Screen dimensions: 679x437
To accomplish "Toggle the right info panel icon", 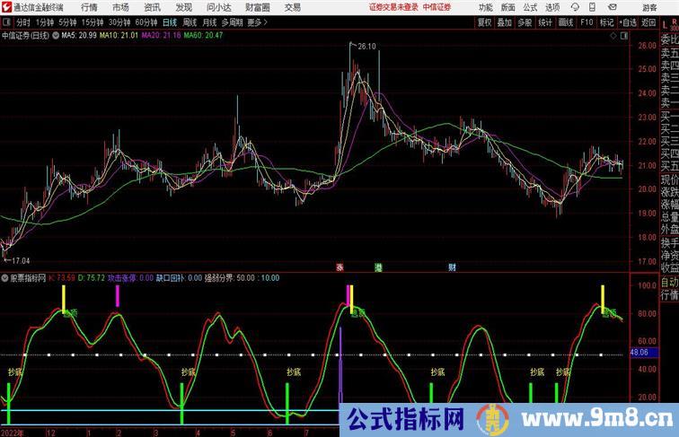I will (624, 36).
